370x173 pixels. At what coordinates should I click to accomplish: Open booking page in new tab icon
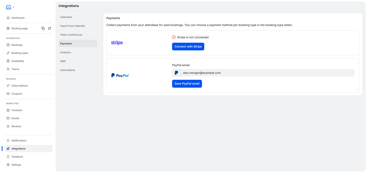click(x=50, y=28)
